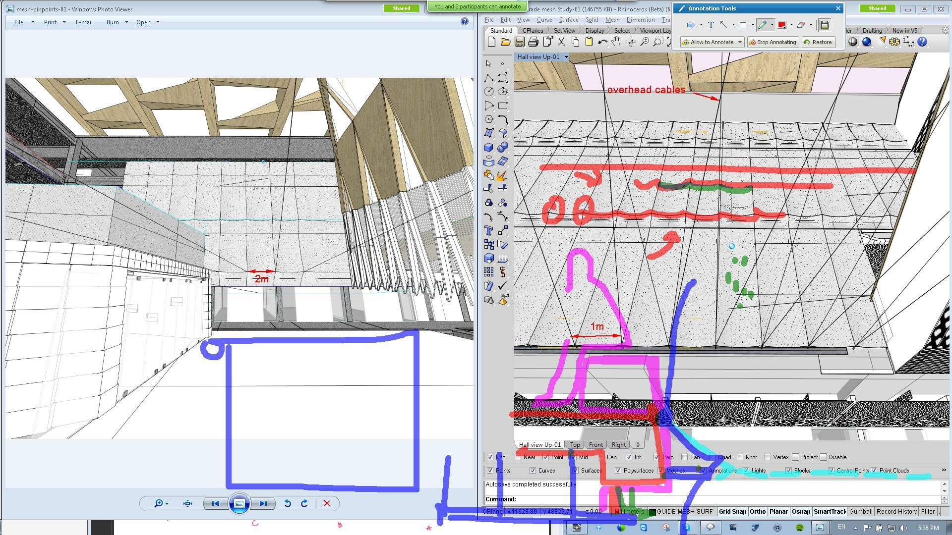This screenshot has width=952, height=535.
Task: Click Rhino's Open file folder icon
Action: pos(505,42)
